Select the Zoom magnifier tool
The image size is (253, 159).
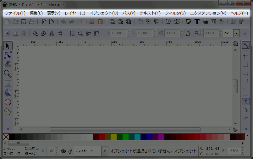pos(8,74)
